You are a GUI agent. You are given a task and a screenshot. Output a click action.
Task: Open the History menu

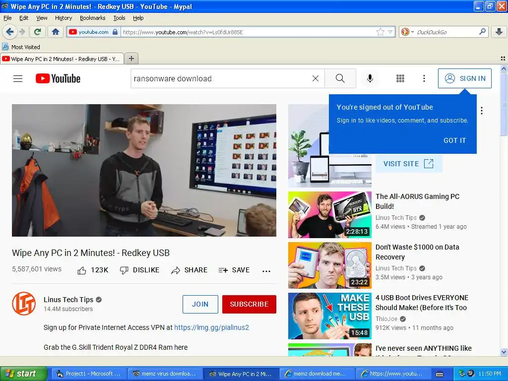(x=63, y=18)
